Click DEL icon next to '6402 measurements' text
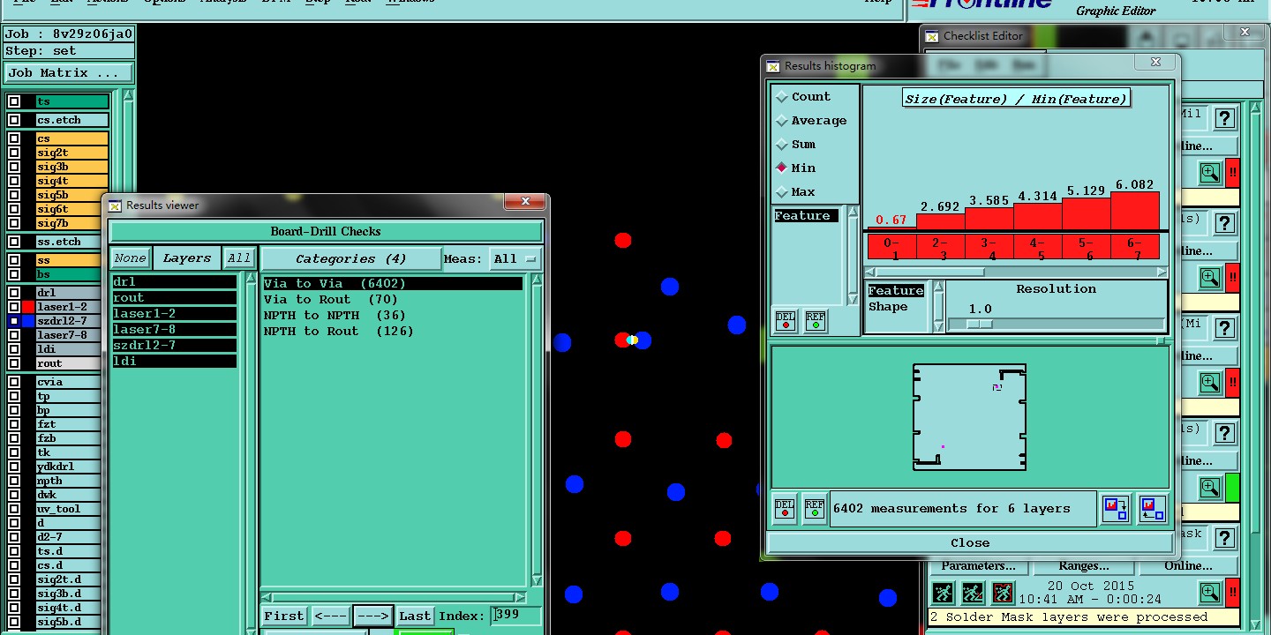Viewport: 1271px width, 635px height. click(x=785, y=509)
